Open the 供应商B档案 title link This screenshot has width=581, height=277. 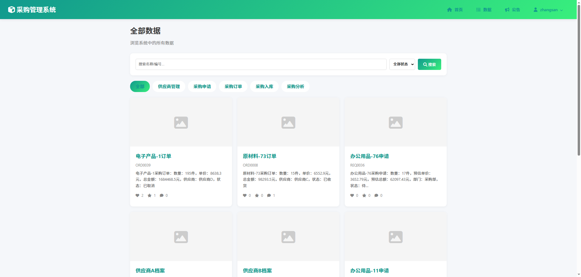coord(257,271)
